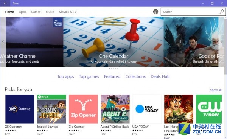Switch to the Apps tab

coord(22,12)
